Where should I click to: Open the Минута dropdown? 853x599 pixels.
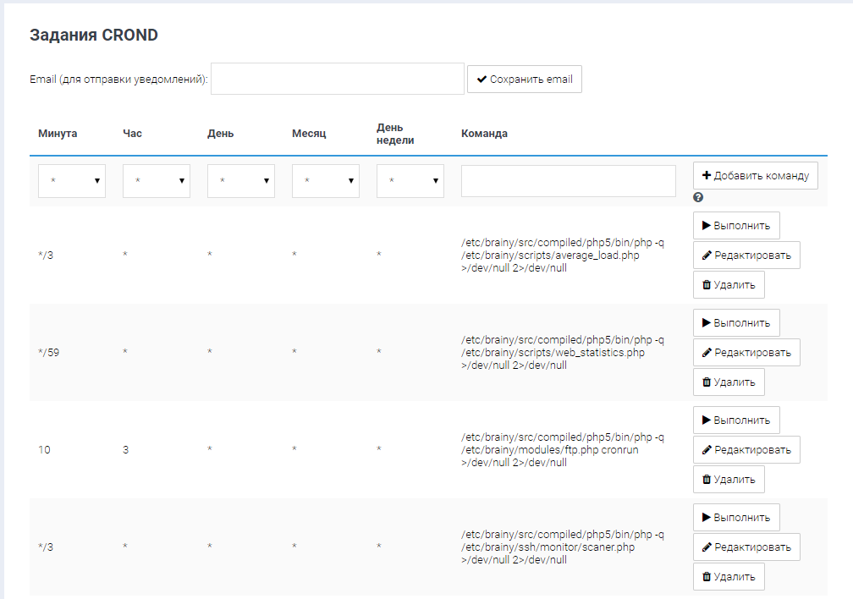tap(72, 181)
